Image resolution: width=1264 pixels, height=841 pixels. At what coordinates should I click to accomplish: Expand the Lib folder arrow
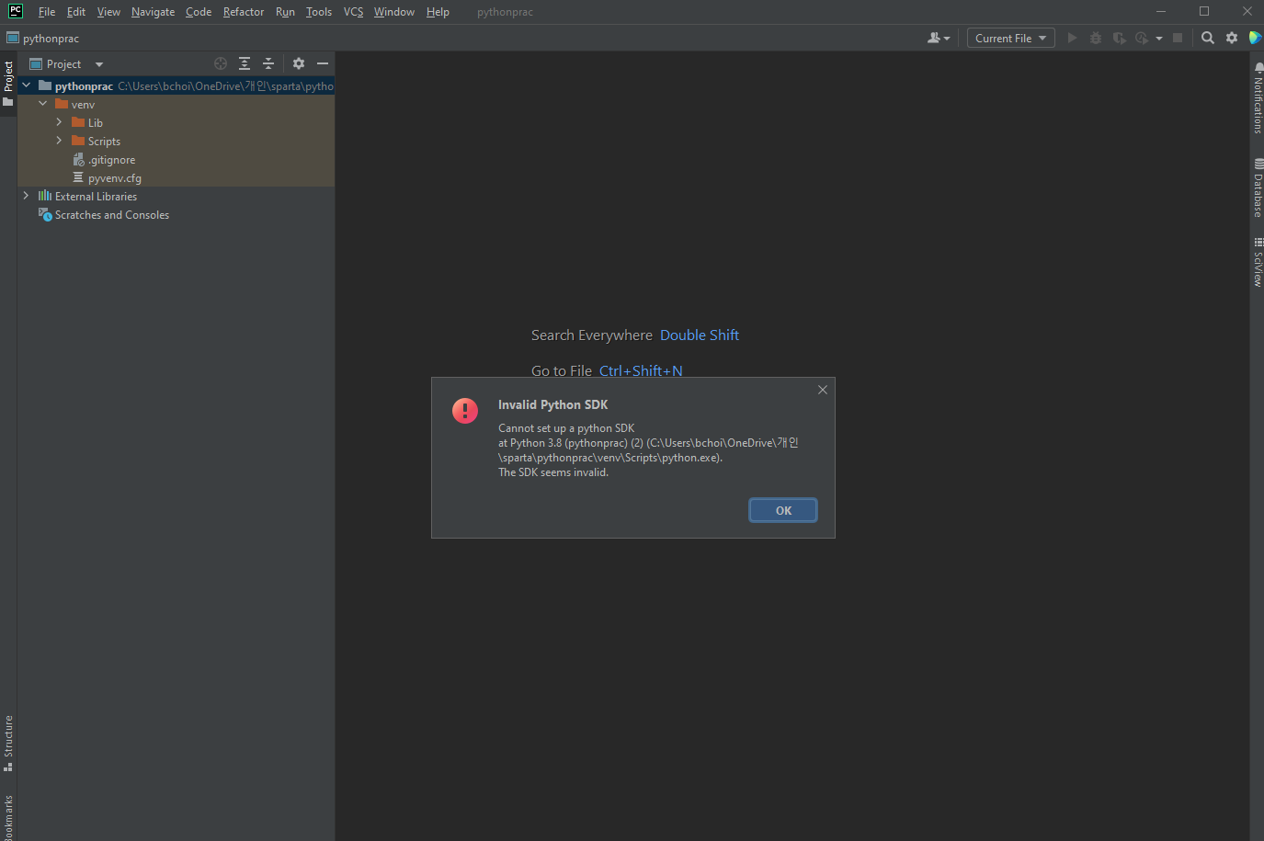point(59,122)
